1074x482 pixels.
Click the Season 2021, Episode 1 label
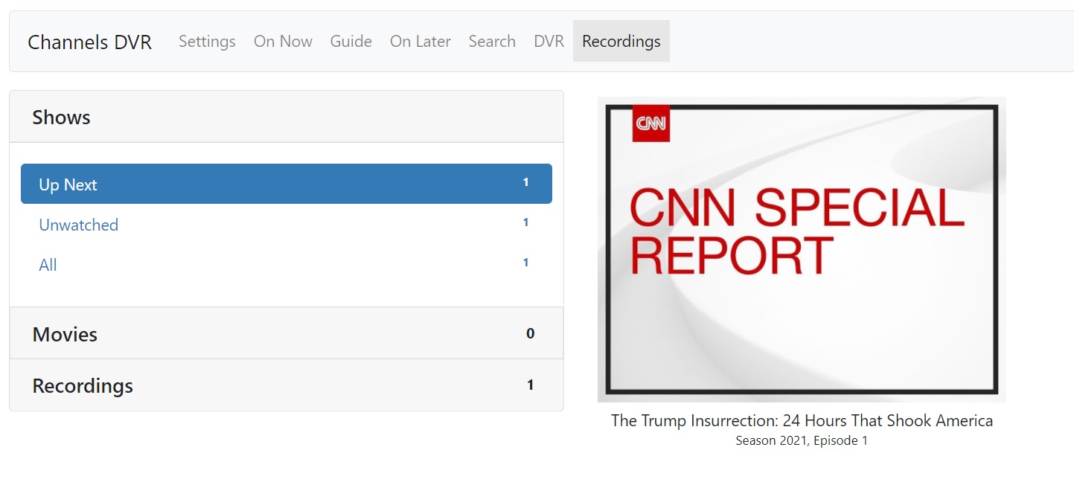coord(802,440)
